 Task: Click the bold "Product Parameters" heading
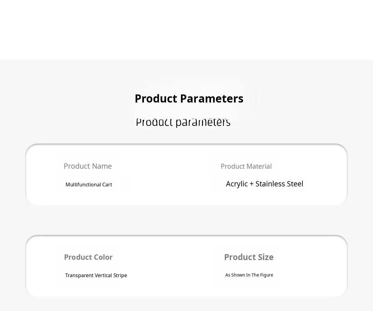189,98
